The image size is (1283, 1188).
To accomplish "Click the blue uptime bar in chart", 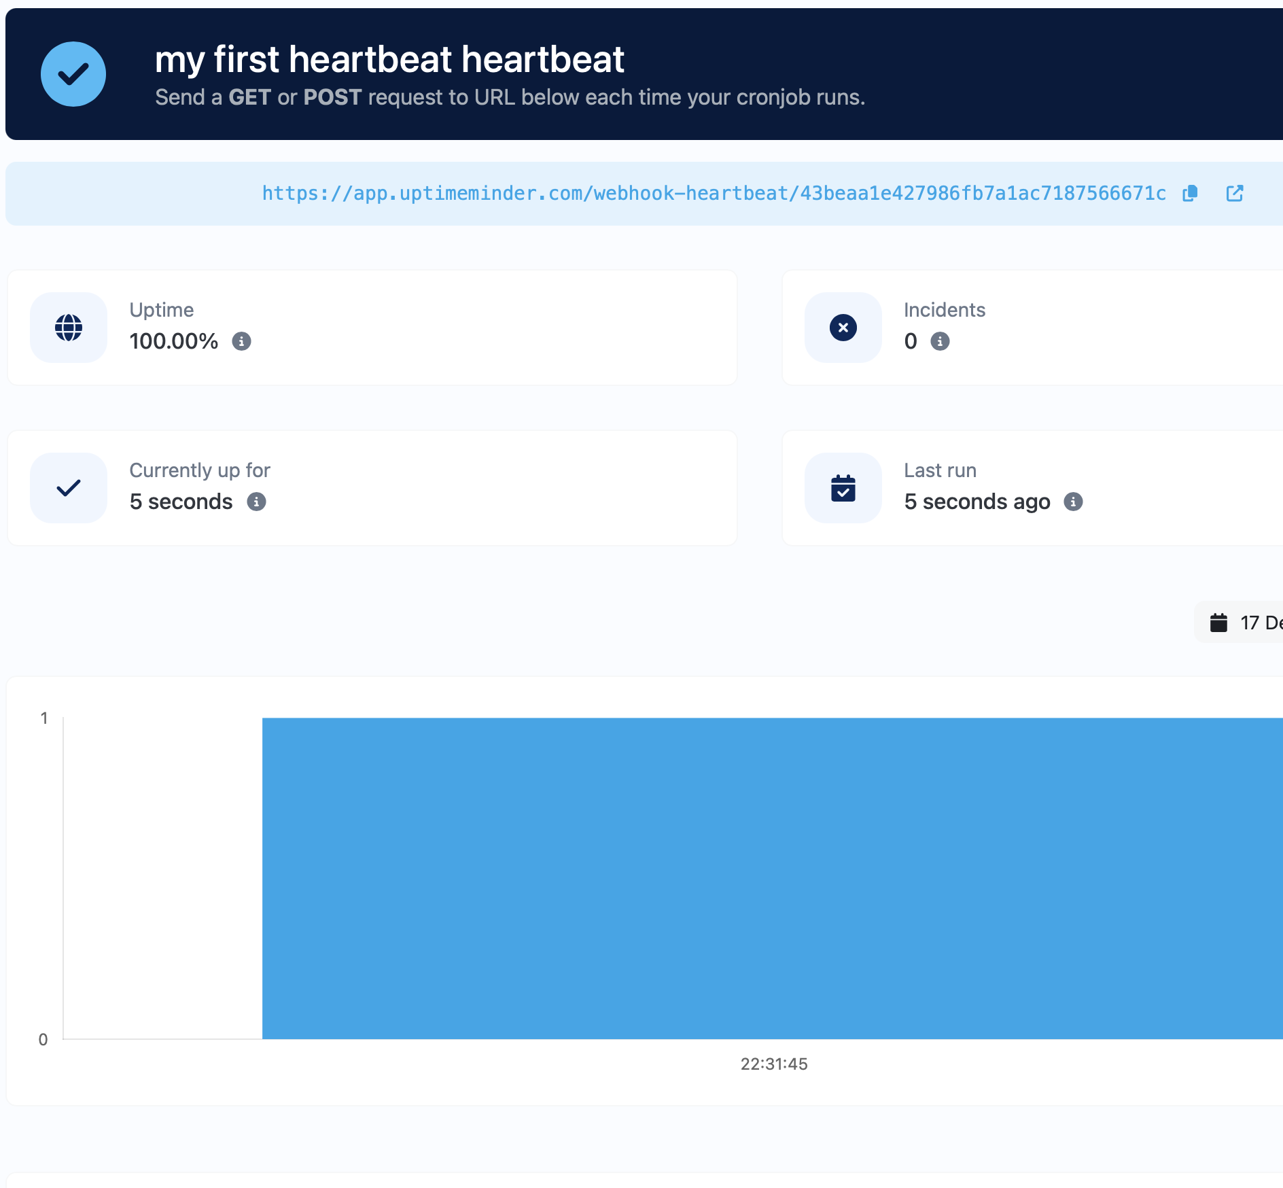I will (x=772, y=878).
